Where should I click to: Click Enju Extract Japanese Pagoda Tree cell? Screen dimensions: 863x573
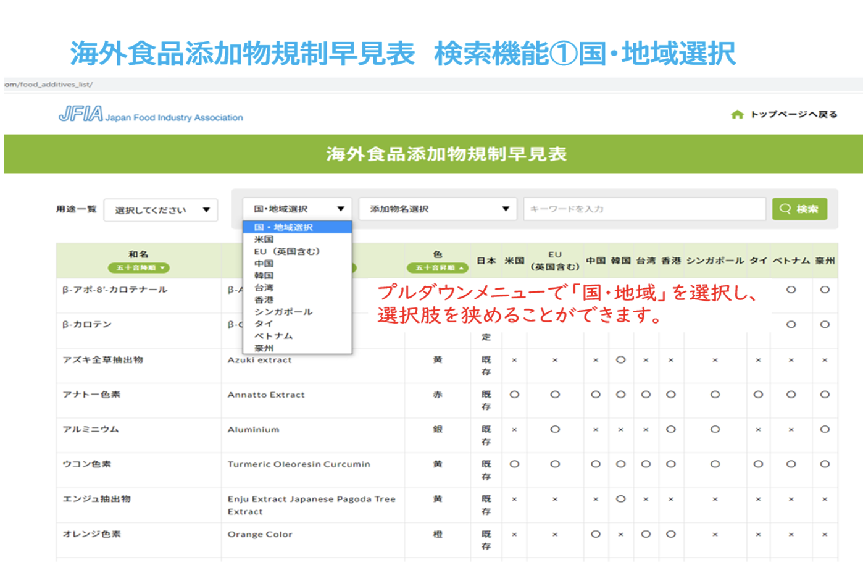tap(312, 505)
